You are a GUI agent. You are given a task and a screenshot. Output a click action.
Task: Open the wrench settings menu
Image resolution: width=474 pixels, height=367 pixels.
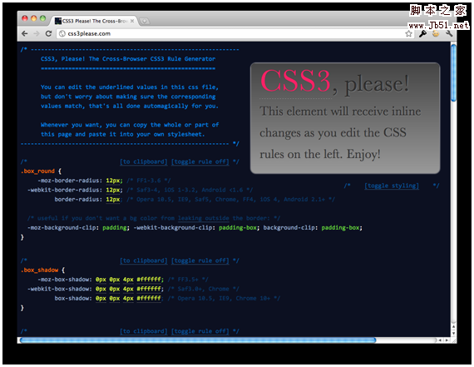449,33
